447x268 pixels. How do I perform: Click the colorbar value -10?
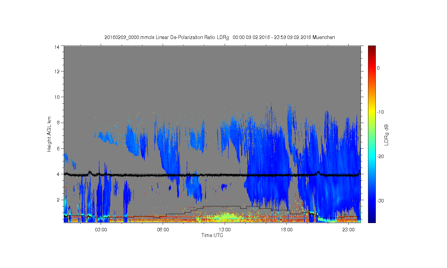(x=380, y=112)
